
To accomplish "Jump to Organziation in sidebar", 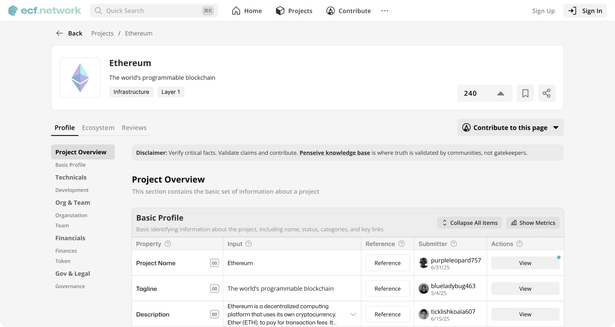I will pos(71,216).
